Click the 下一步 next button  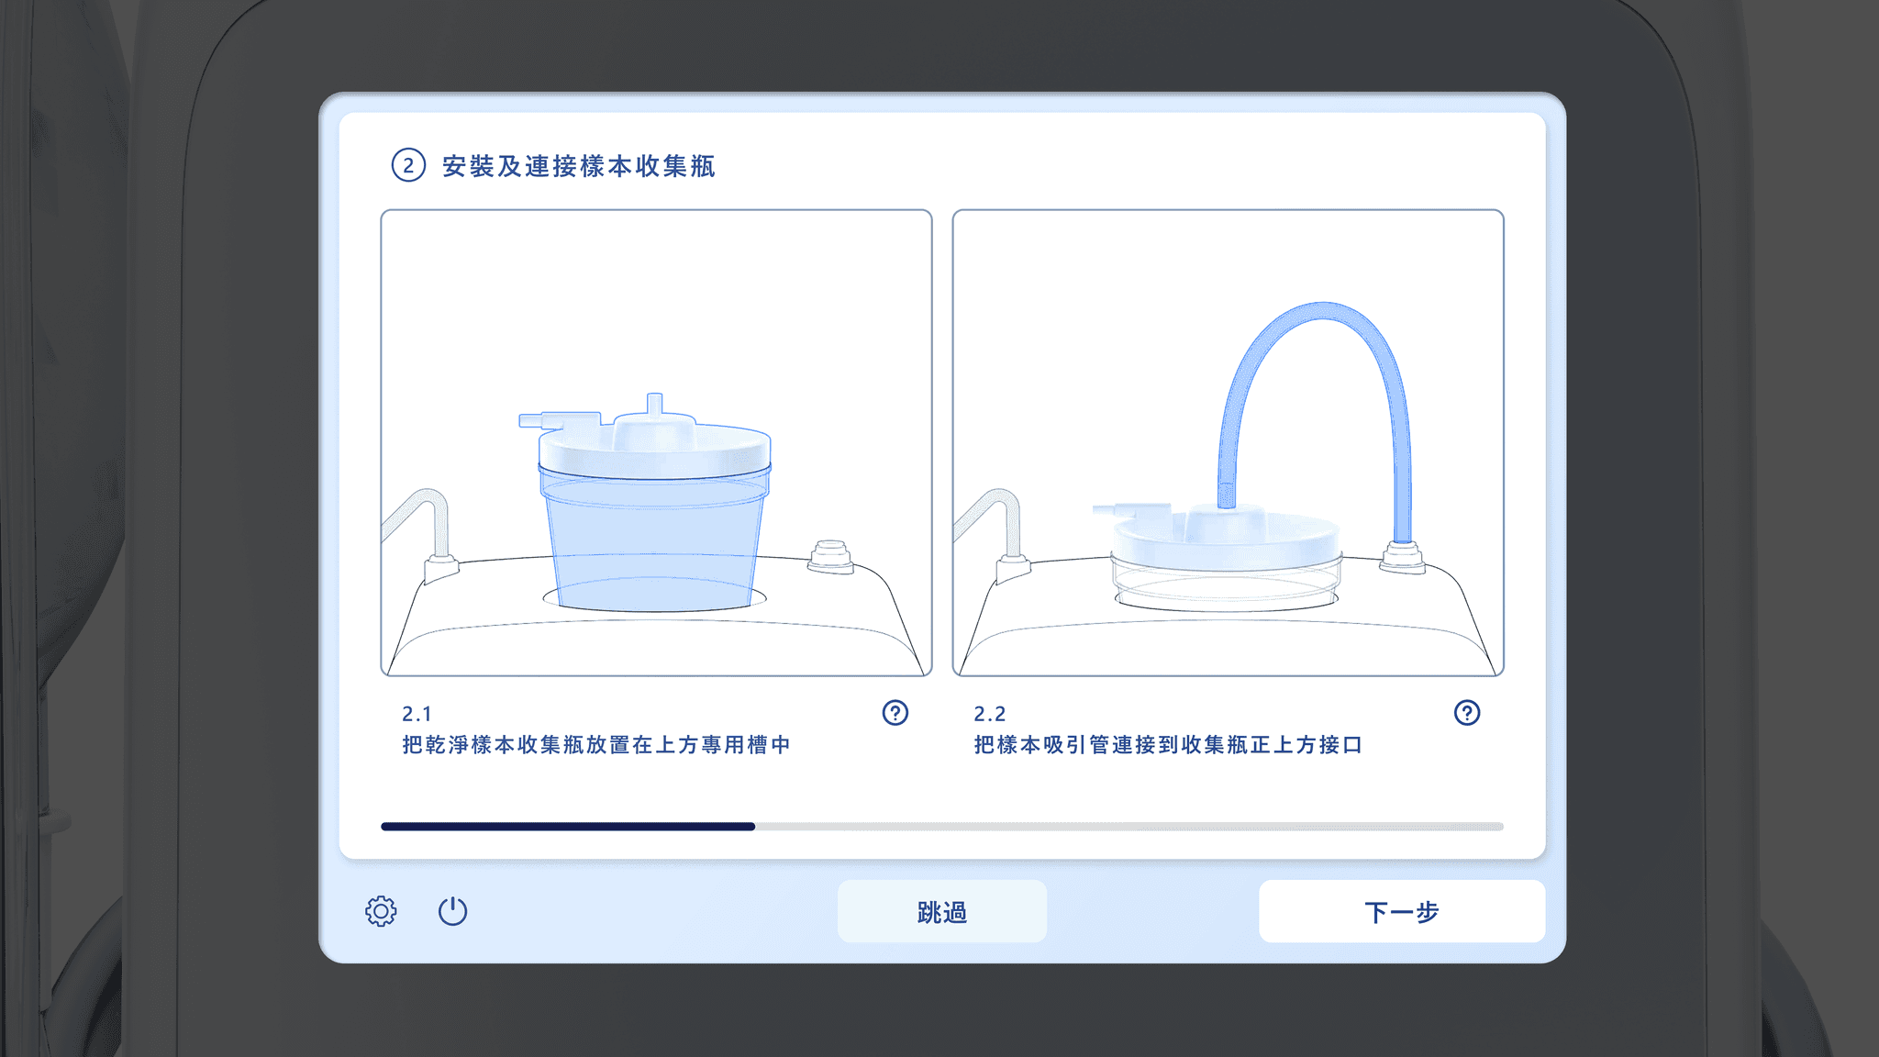pyautogui.click(x=1402, y=911)
